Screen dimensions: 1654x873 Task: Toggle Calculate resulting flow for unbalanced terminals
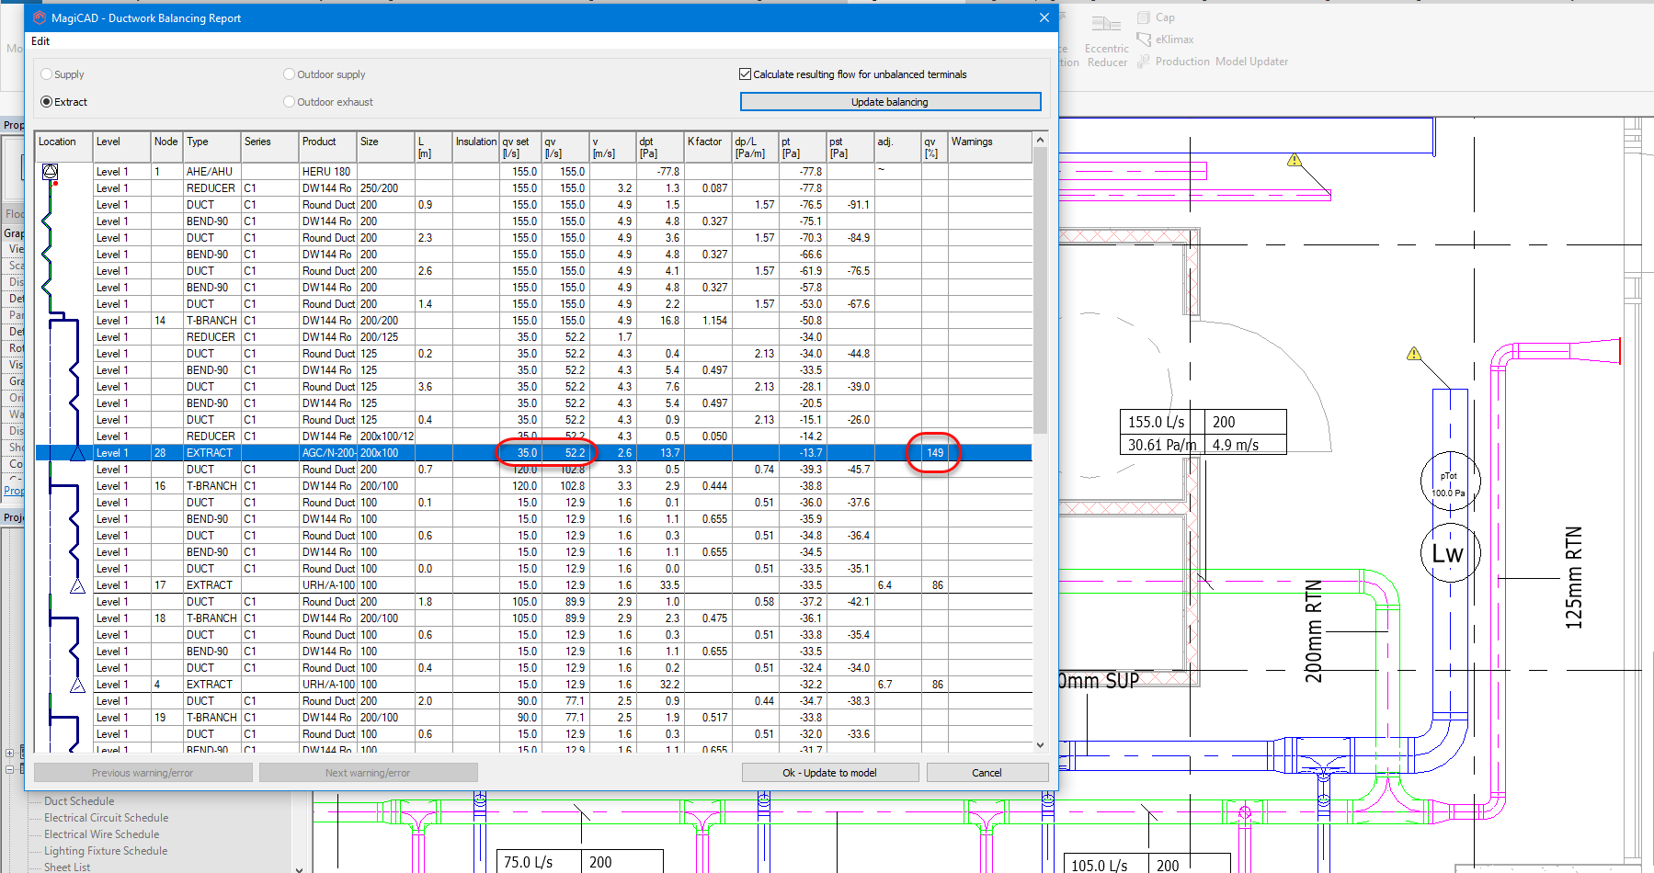click(x=746, y=74)
